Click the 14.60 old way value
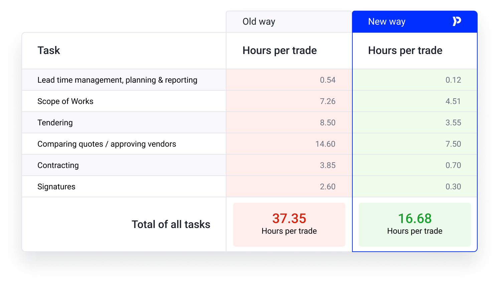 point(325,144)
